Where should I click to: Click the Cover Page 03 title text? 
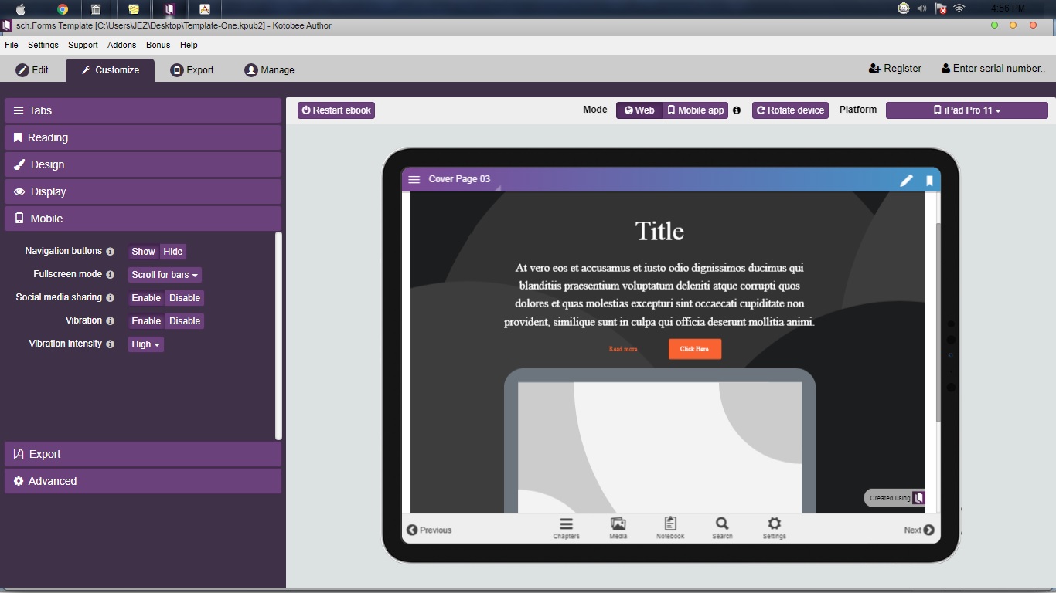tap(459, 179)
